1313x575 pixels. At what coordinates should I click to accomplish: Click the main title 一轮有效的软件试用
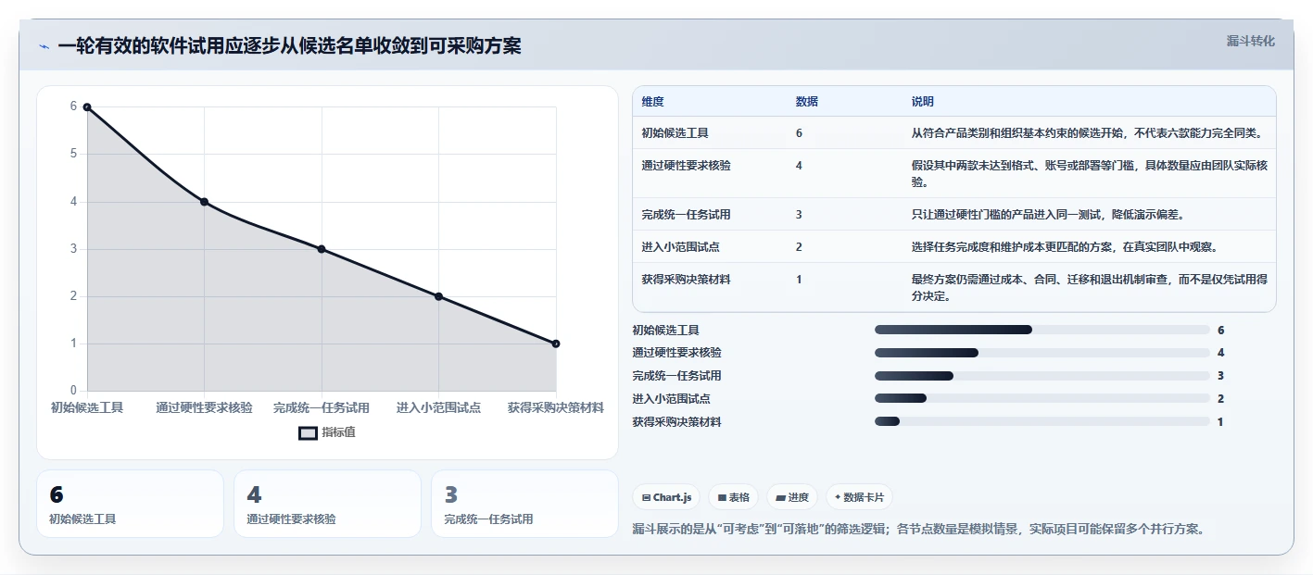289,46
